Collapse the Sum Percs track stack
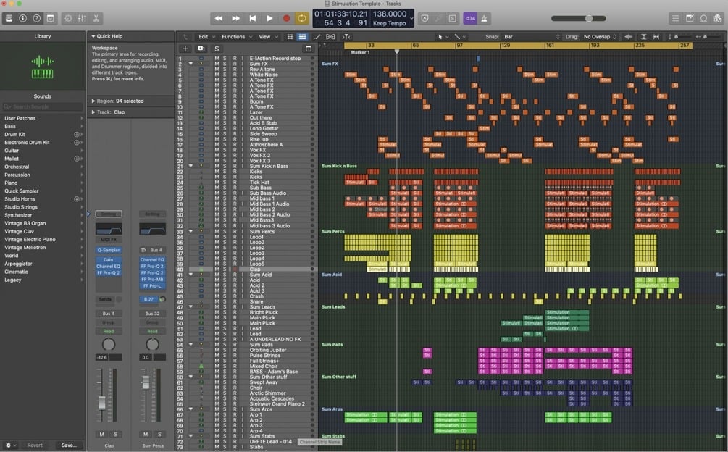728x452 pixels. click(x=191, y=231)
